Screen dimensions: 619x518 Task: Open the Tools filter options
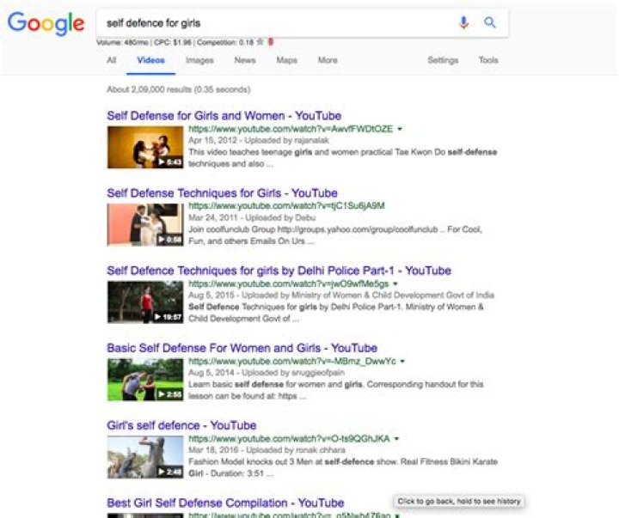pyautogui.click(x=488, y=60)
